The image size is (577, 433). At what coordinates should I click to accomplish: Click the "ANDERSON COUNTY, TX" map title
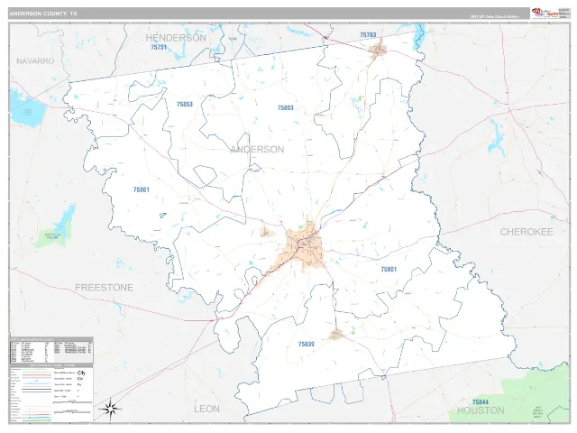coord(43,14)
